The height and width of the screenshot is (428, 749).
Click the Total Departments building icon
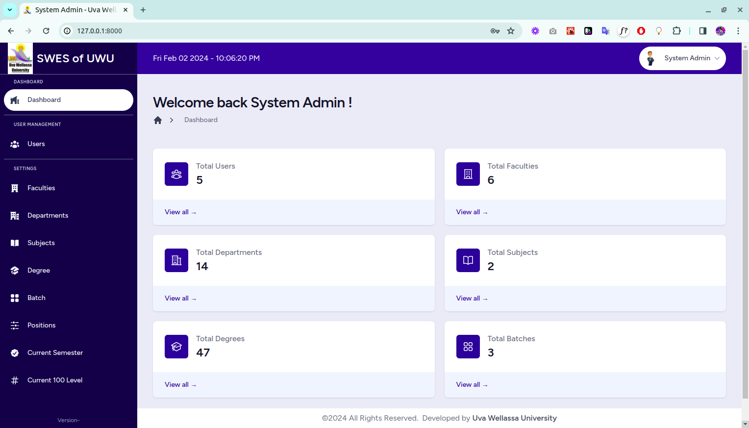[x=176, y=260]
